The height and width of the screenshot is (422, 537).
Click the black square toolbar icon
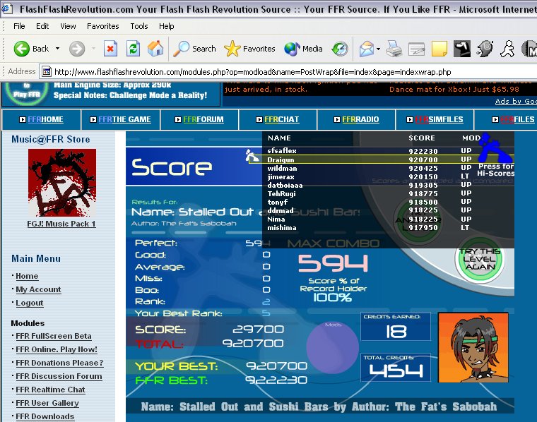[x=462, y=49]
